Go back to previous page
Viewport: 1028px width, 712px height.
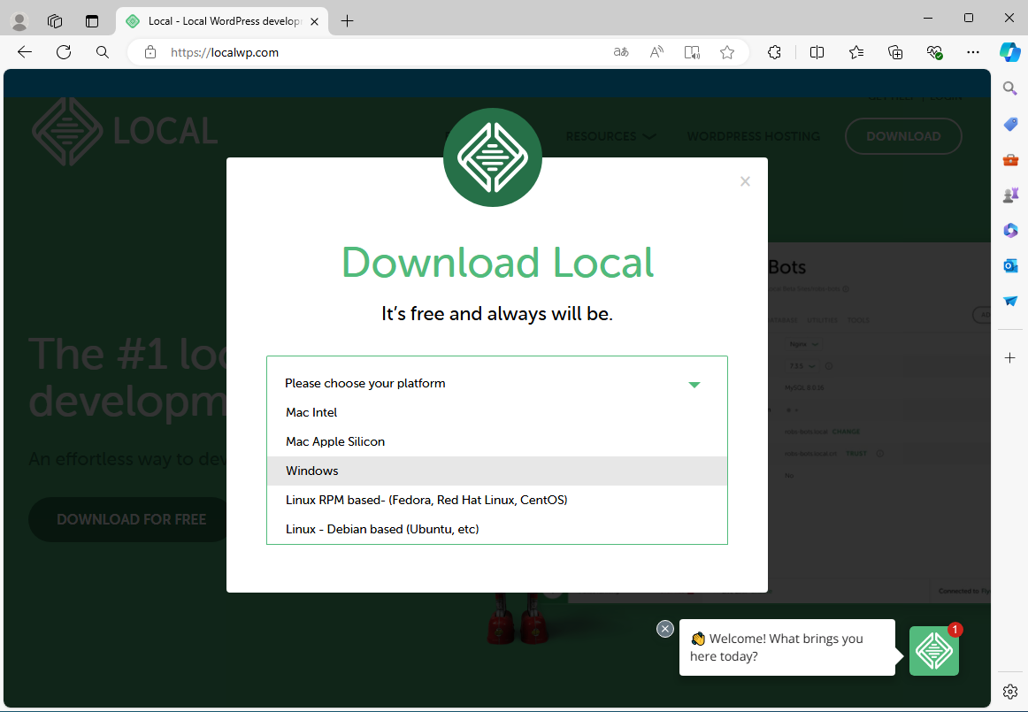[25, 52]
